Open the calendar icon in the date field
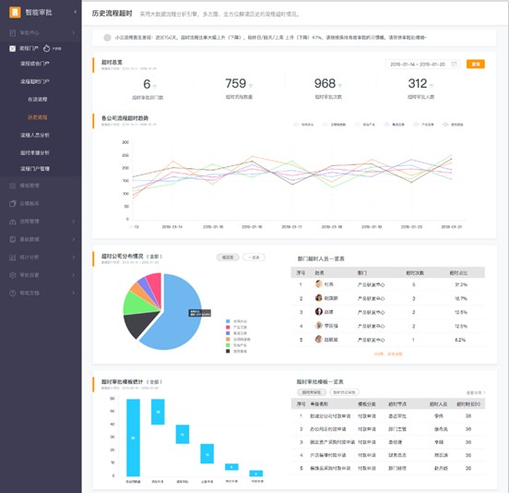 point(455,64)
